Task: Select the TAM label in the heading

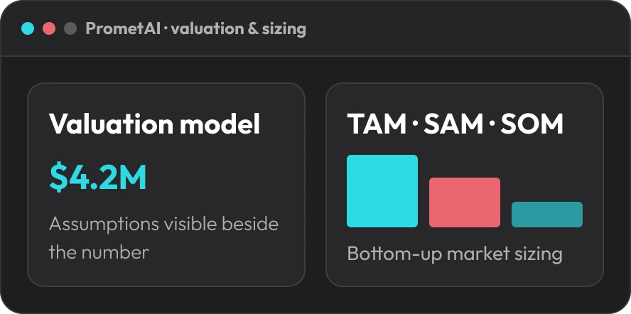Action: (377, 124)
